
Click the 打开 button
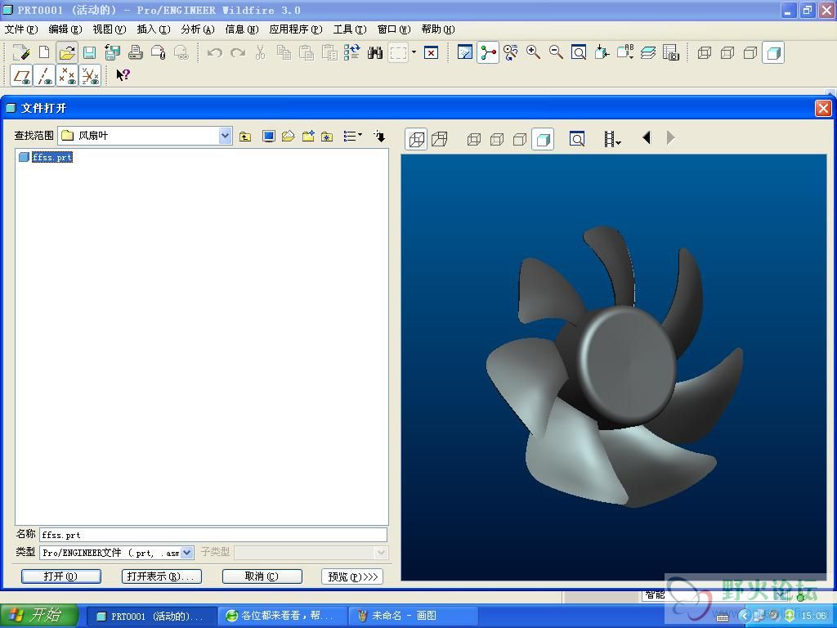60,576
